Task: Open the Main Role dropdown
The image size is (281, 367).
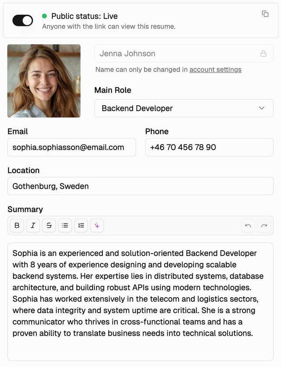Action: coord(184,108)
